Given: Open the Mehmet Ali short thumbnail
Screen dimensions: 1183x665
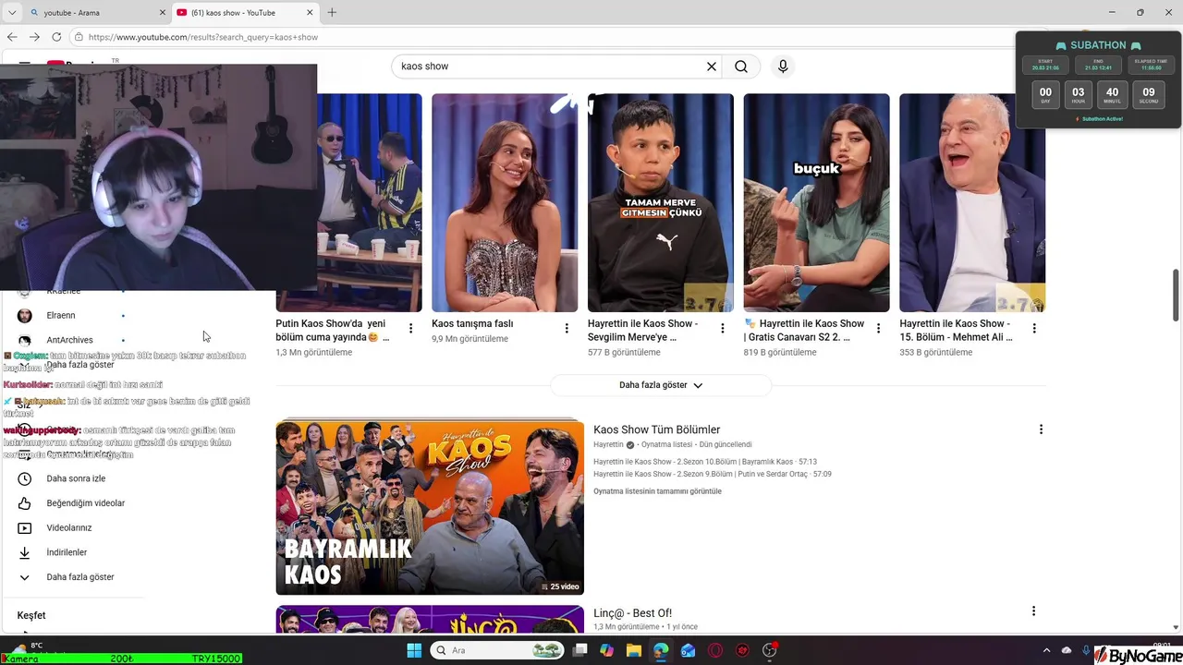Looking at the screenshot, I should tap(972, 202).
